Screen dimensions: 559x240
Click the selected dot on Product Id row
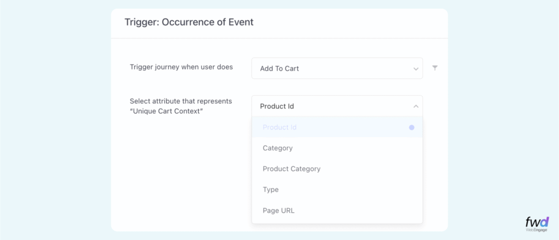coord(412,127)
